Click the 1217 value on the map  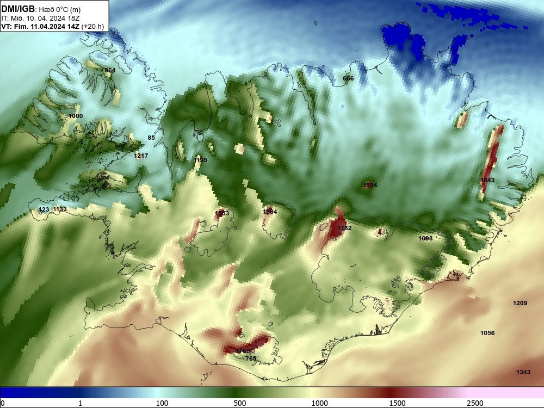[141, 156]
